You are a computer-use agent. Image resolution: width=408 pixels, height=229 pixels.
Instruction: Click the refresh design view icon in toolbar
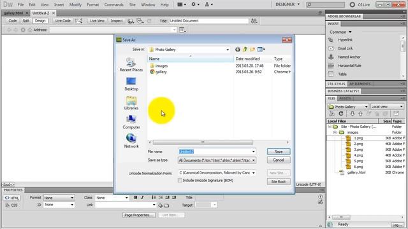(x=149, y=21)
